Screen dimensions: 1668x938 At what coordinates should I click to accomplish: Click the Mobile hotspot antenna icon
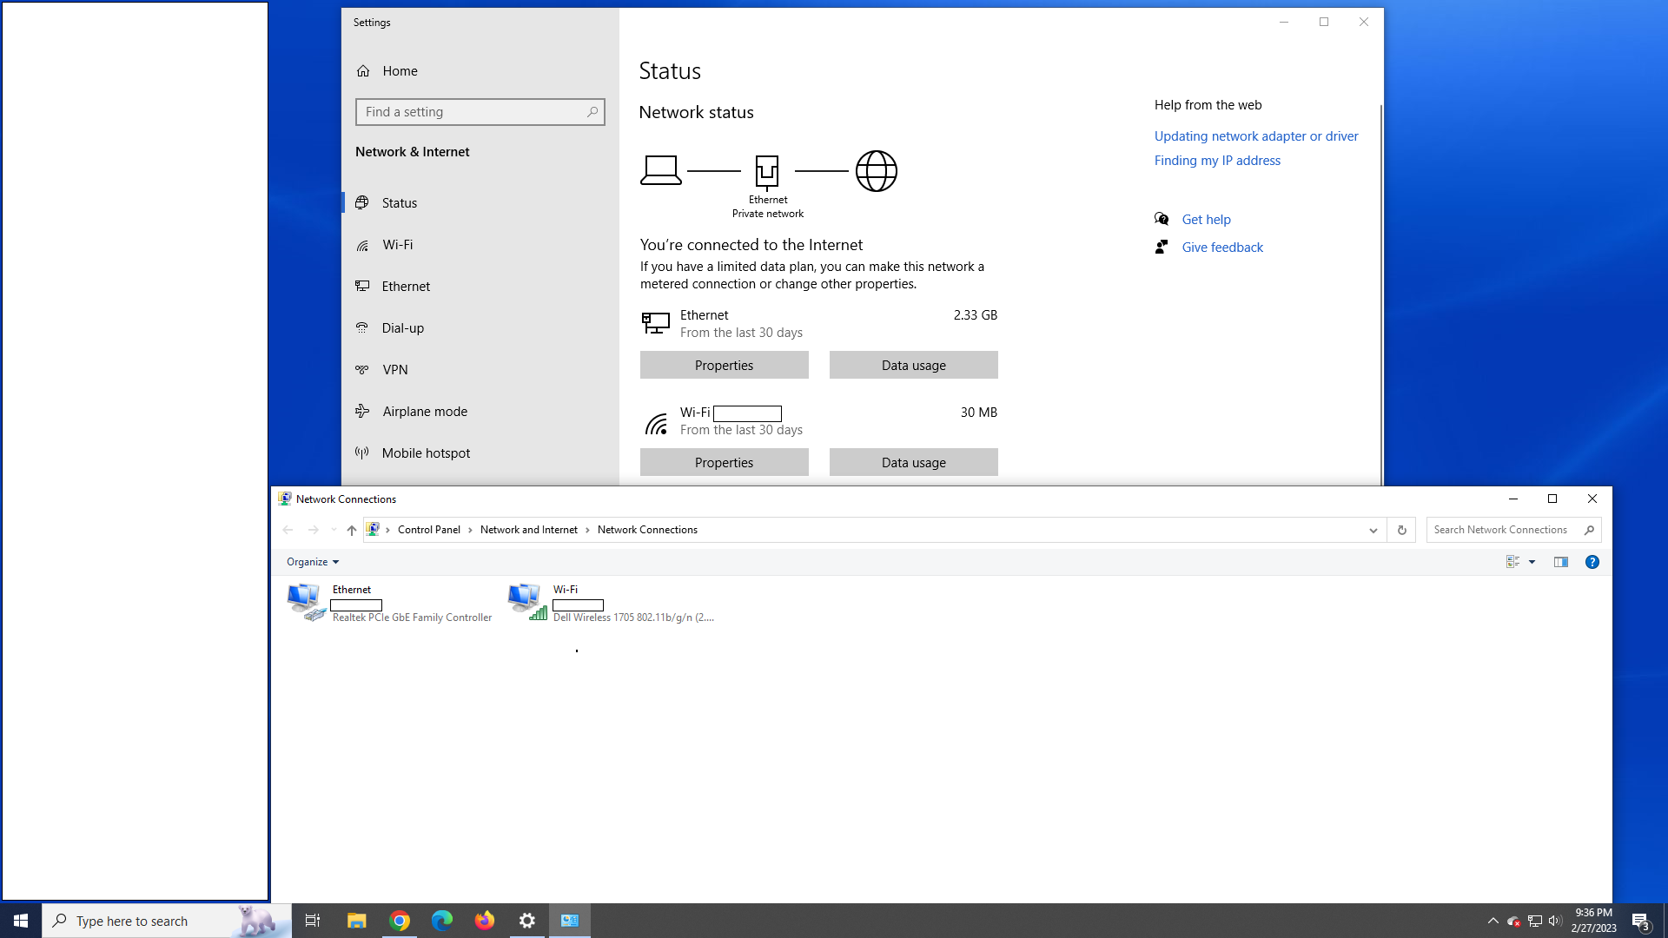(x=362, y=452)
